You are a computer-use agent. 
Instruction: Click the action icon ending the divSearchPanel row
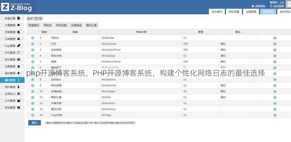tap(275, 62)
